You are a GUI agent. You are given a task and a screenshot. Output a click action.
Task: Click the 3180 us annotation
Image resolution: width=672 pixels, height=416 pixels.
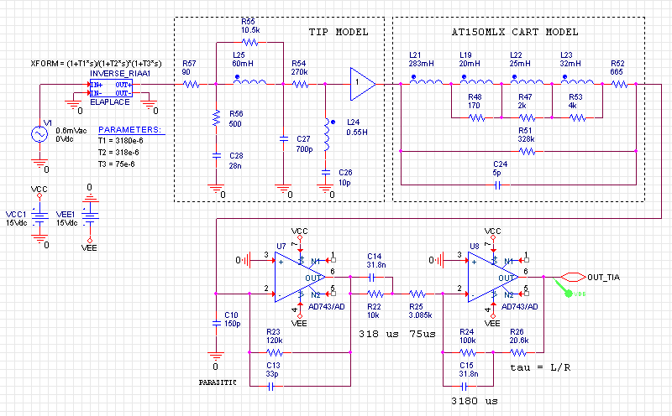pos(475,401)
